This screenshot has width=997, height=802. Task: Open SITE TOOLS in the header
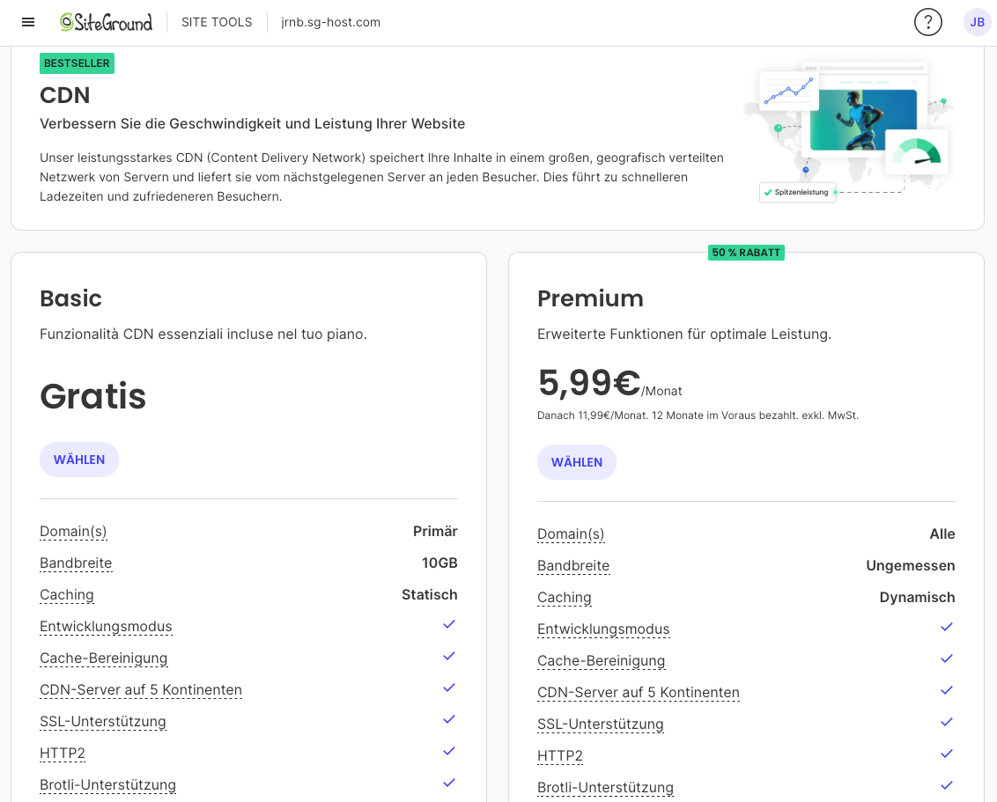[x=217, y=22]
